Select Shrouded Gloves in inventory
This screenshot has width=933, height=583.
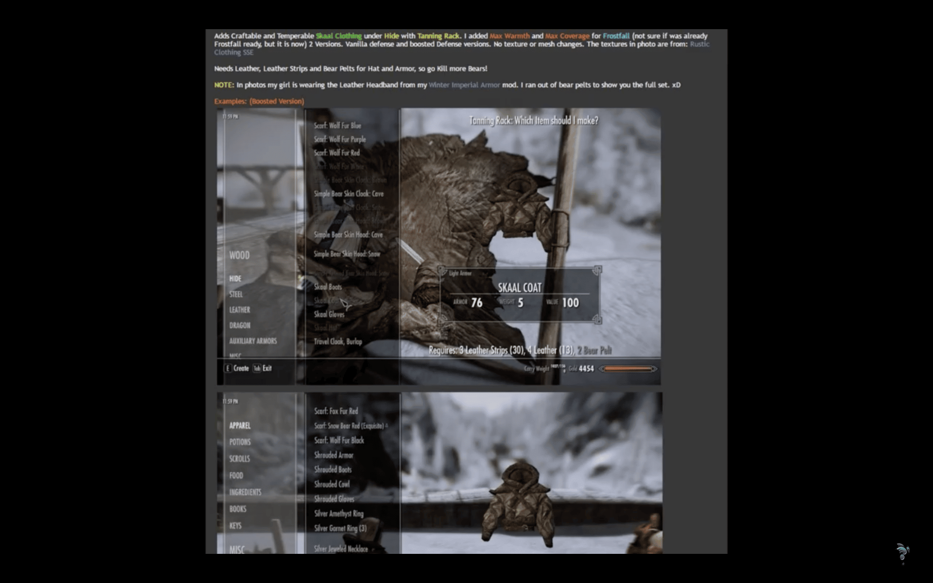(334, 499)
